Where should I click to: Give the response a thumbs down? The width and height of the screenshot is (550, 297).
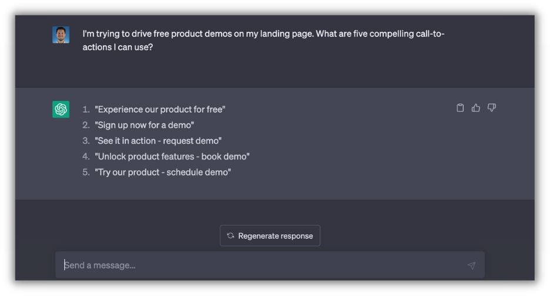coord(492,107)
